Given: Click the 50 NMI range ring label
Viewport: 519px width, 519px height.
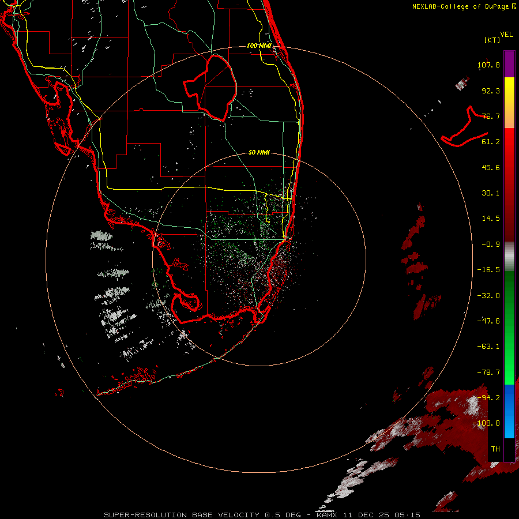Looking at the screenshot, I should (259, 152).
